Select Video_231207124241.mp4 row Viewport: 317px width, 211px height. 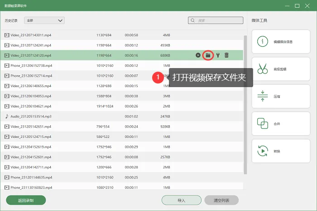122,45
